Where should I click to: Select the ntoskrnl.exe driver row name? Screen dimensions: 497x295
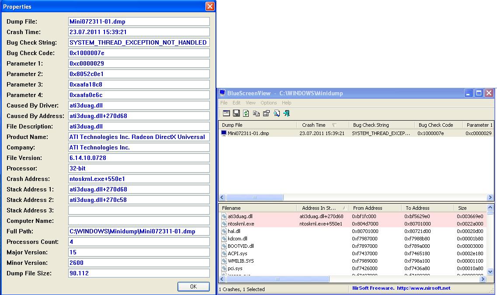tap(241, 224)
